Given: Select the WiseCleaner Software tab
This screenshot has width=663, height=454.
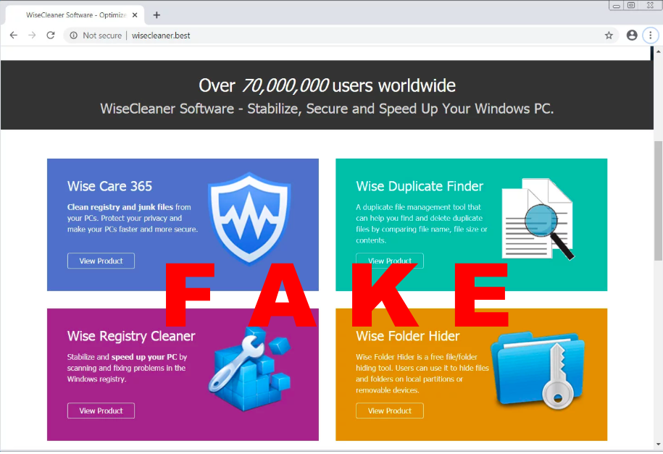Looking at the screenshot, I should pos(75,15).
